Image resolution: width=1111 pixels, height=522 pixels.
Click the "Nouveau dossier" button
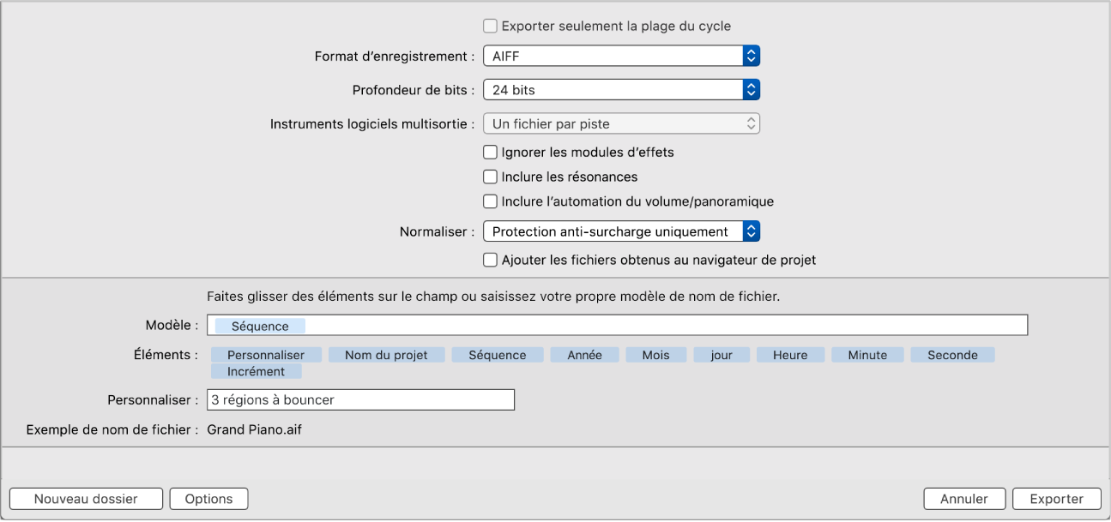pyautogui.click(x=85, y=498)
